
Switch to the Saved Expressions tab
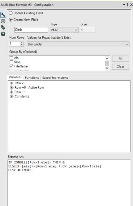point(55,78)
